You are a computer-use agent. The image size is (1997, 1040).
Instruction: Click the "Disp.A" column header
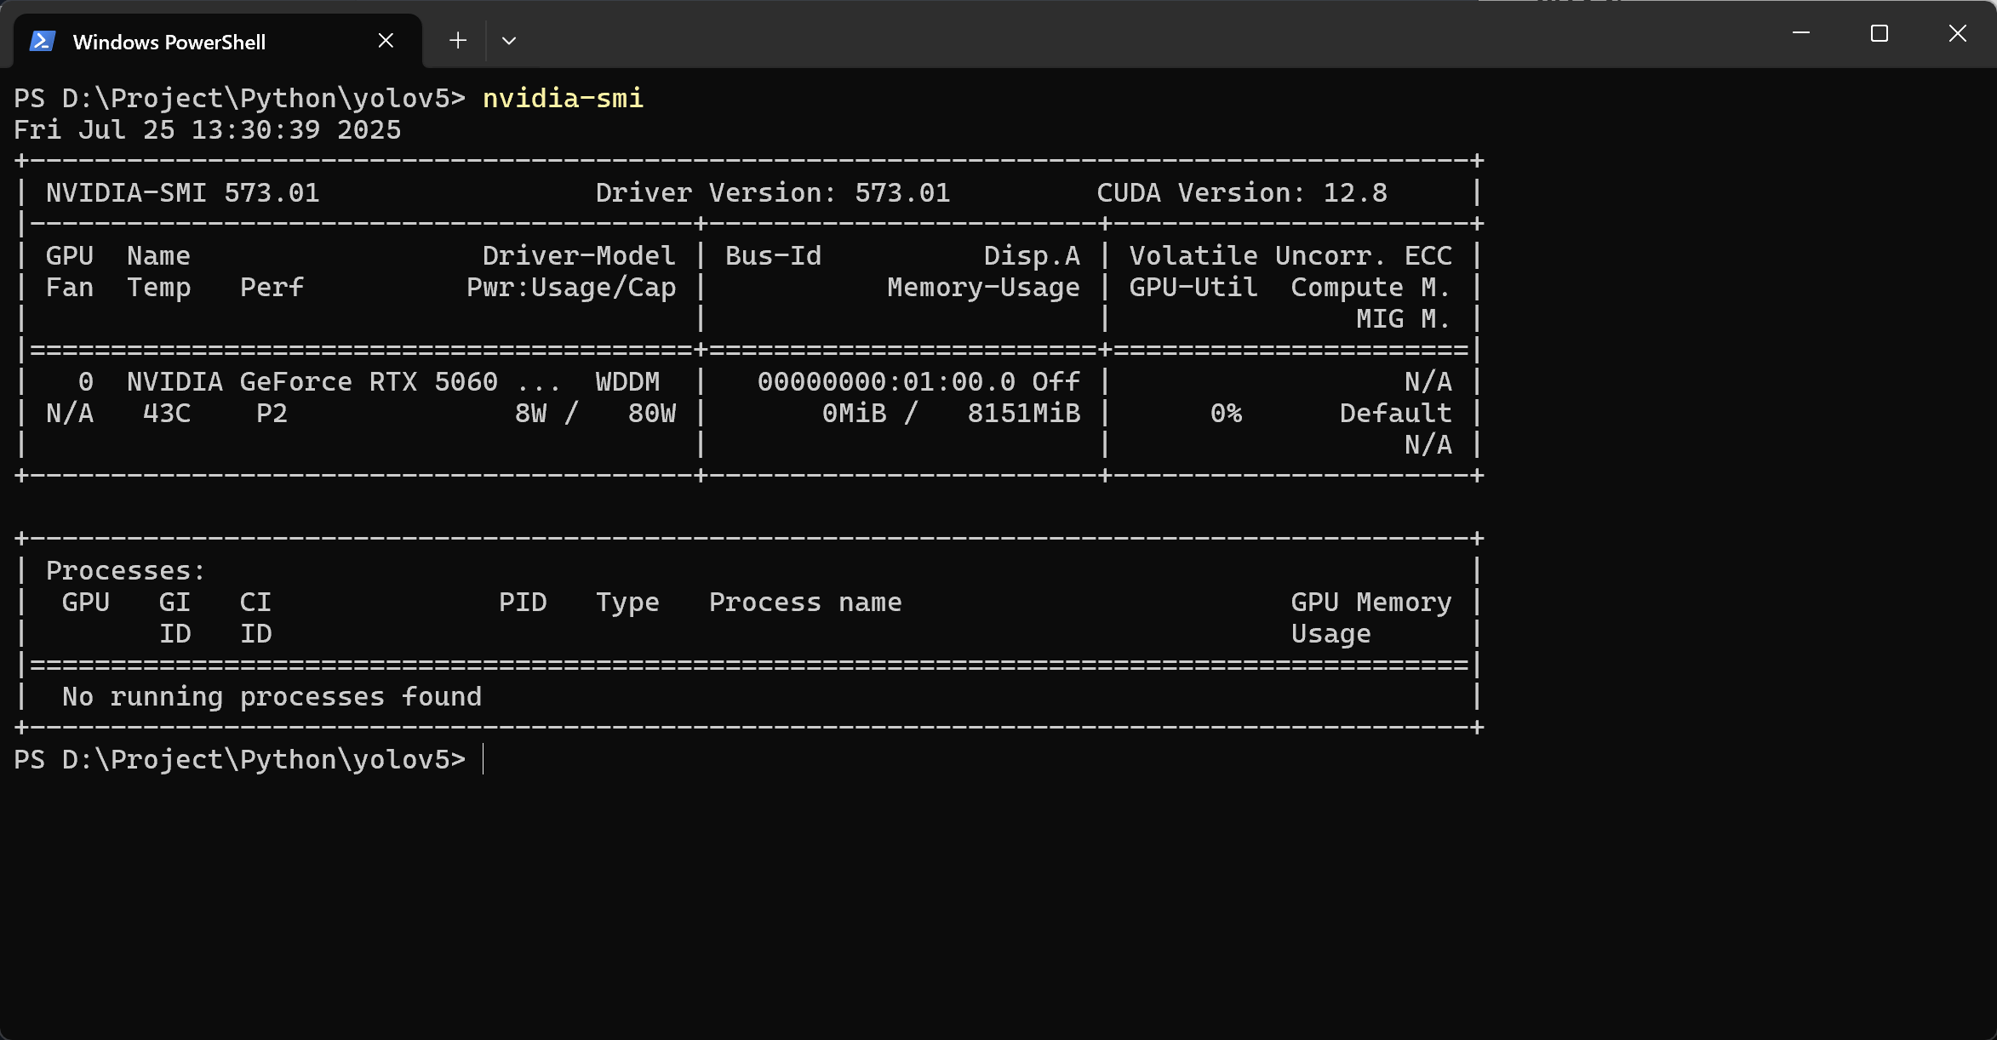coord(1032,256)
